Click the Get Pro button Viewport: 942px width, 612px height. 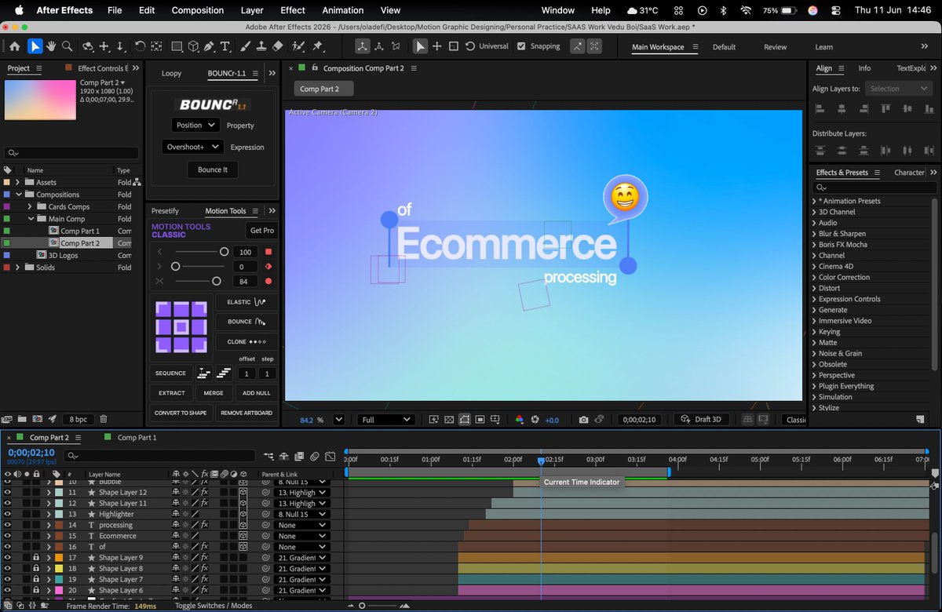click(x=262, y=231)
